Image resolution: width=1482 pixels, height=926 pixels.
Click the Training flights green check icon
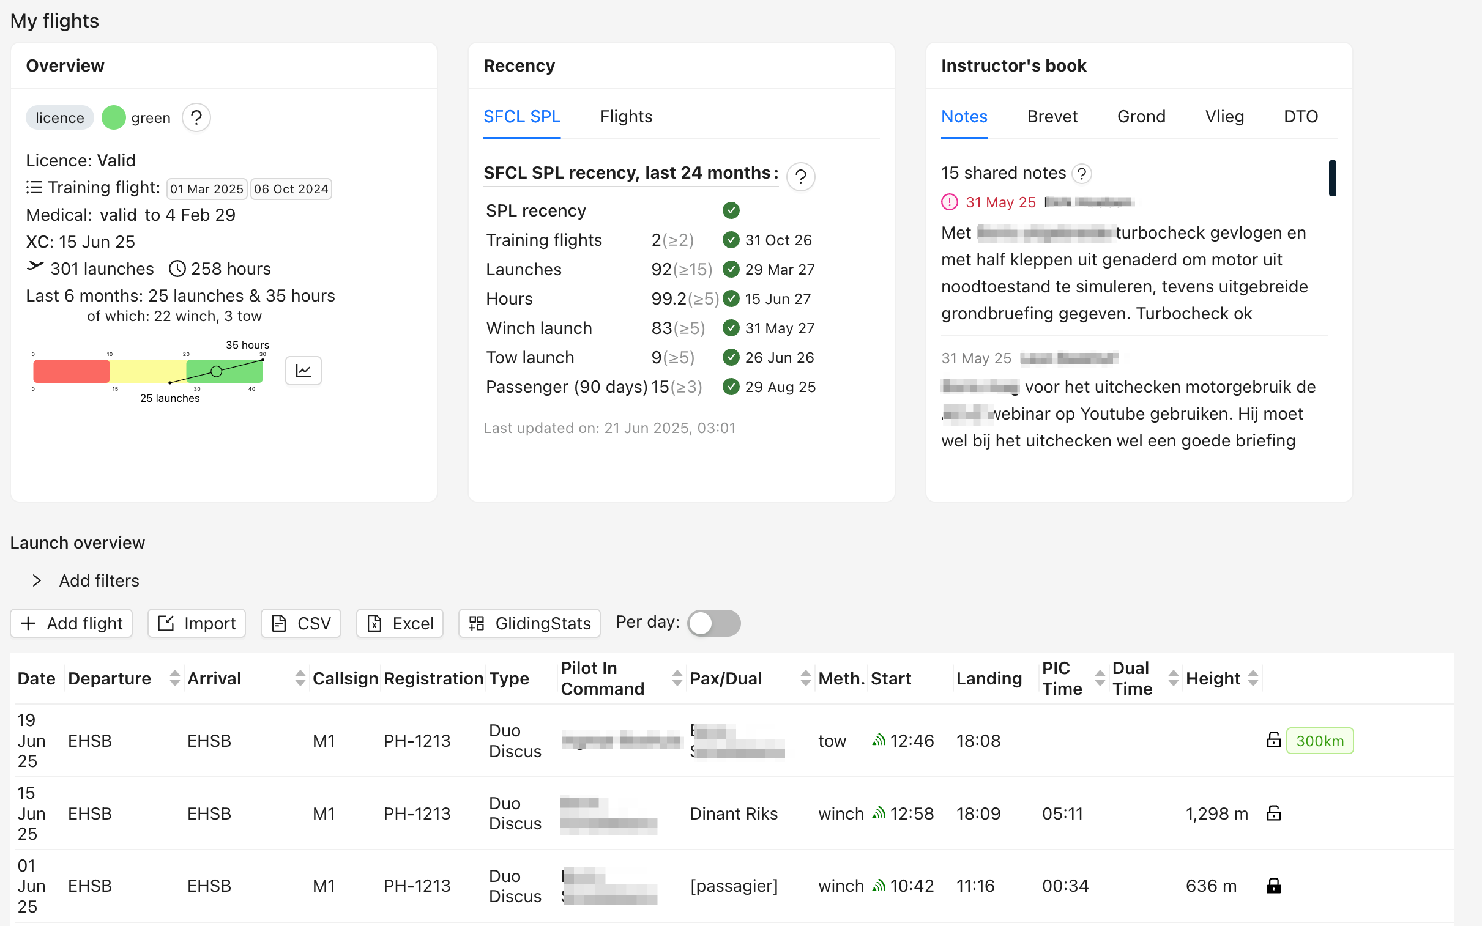tap(731, 240)
